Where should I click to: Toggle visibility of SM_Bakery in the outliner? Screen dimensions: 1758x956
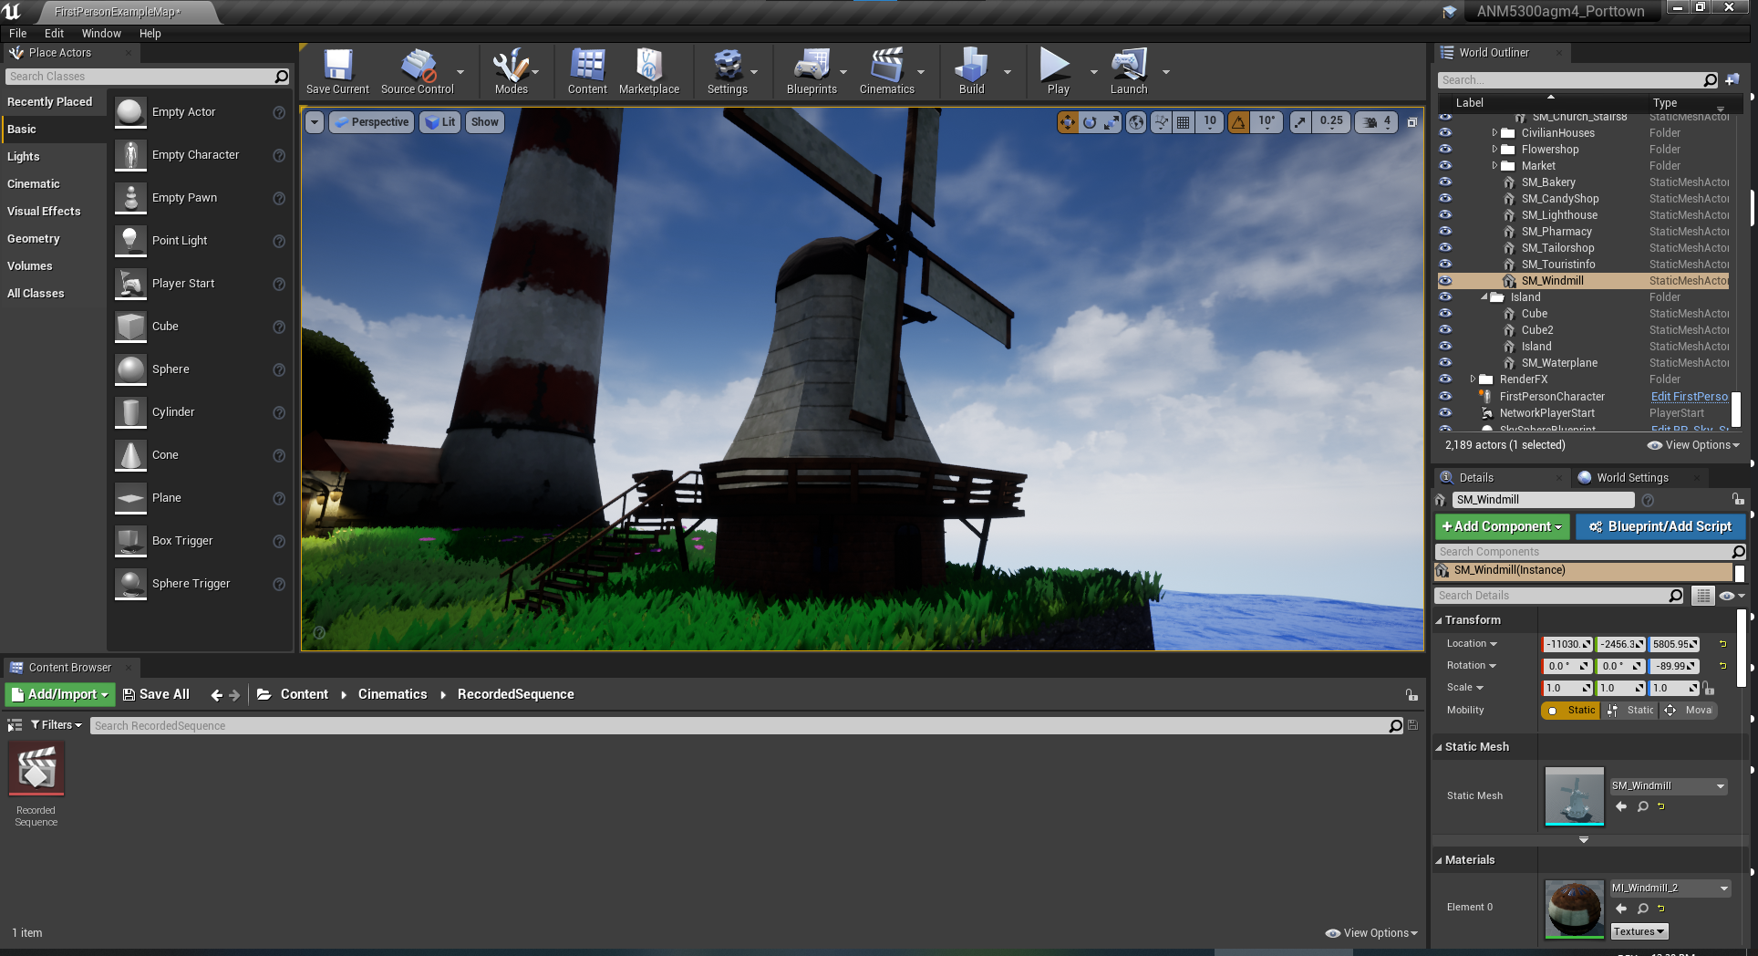1445,182
